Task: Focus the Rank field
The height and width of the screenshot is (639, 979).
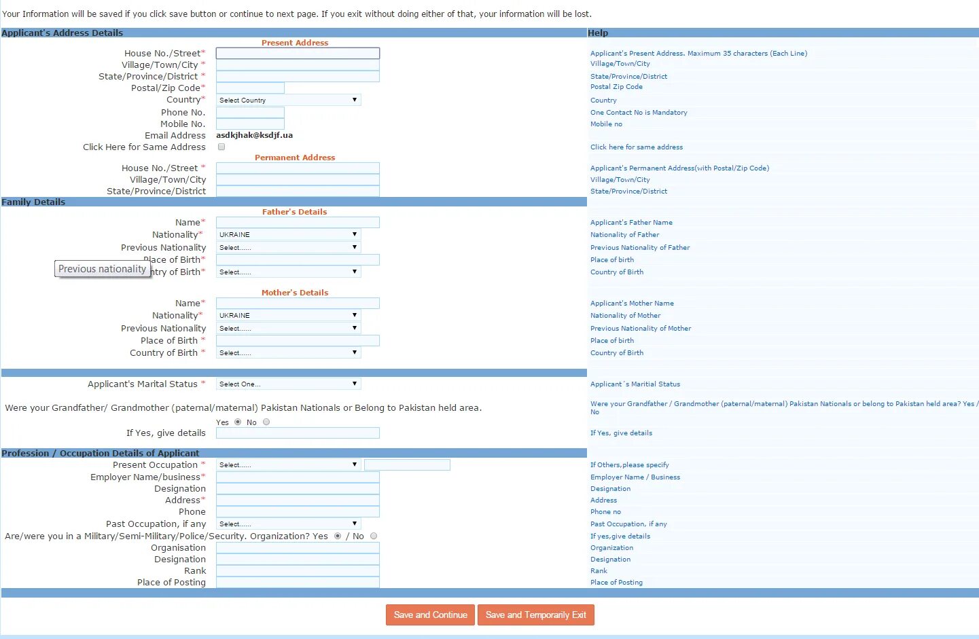Action: [x=298, y=570]
